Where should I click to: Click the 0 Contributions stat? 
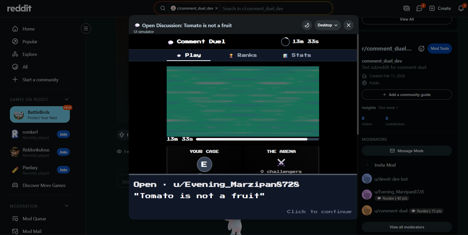point(395,121)
